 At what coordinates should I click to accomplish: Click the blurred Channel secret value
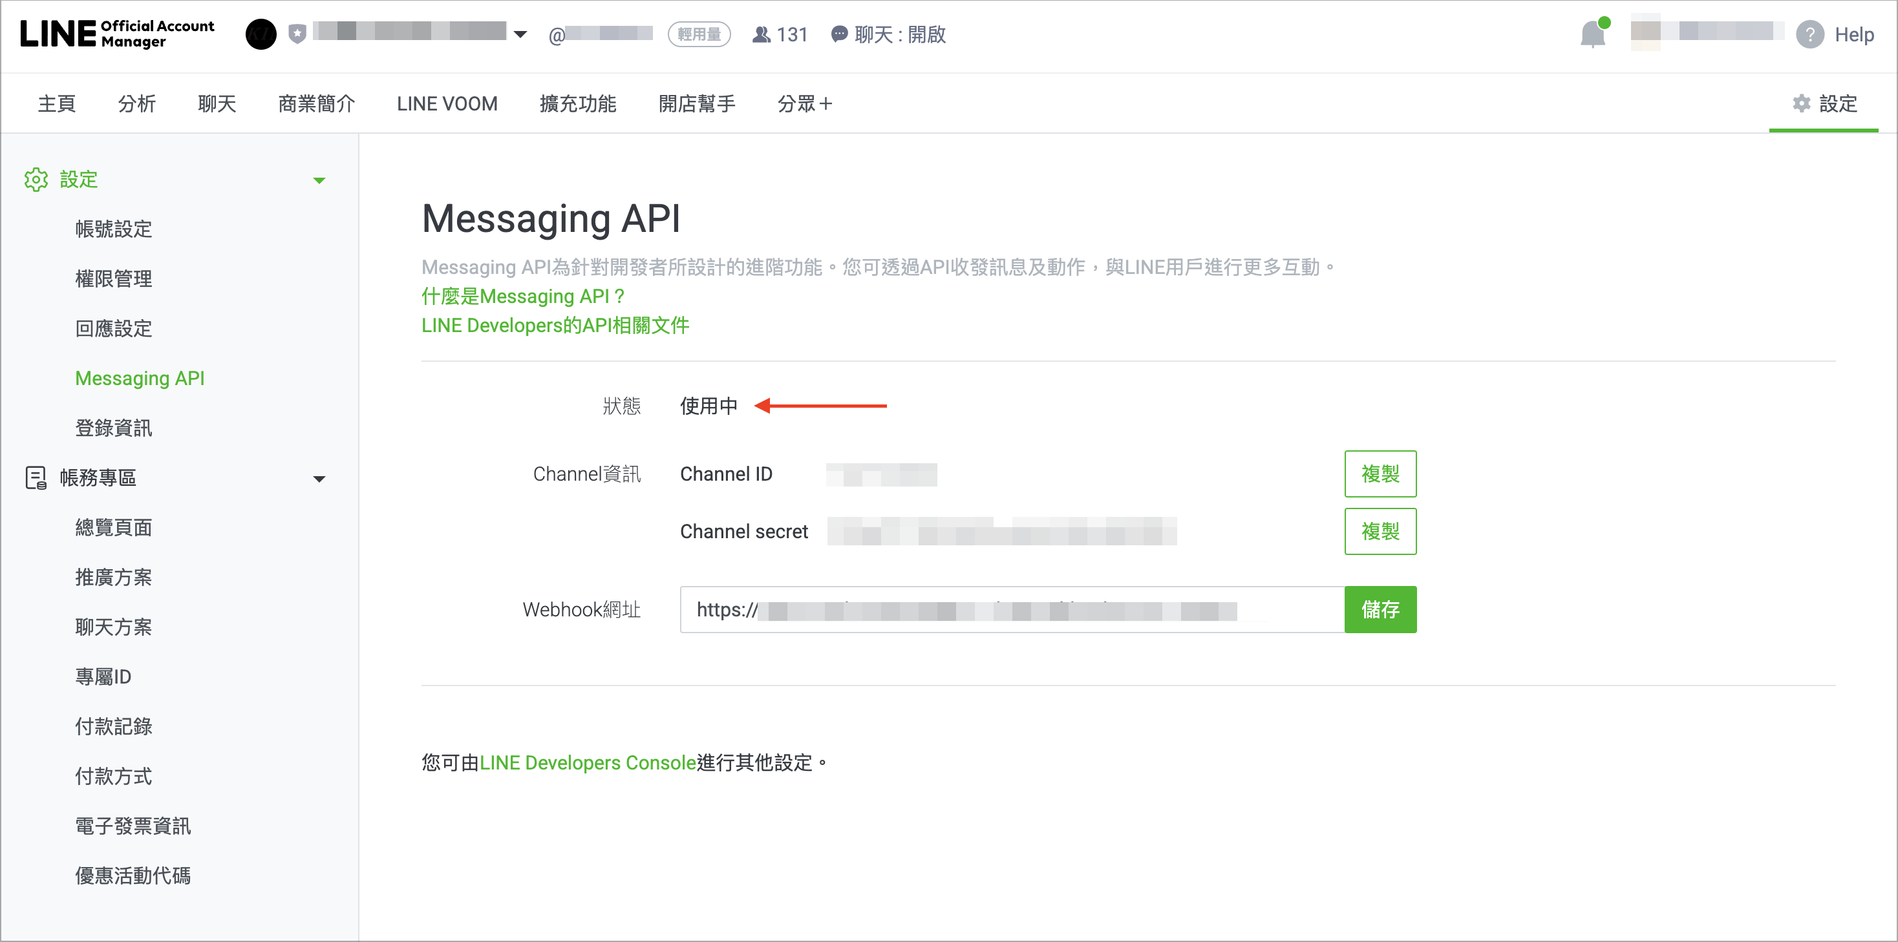(1001, 531)
